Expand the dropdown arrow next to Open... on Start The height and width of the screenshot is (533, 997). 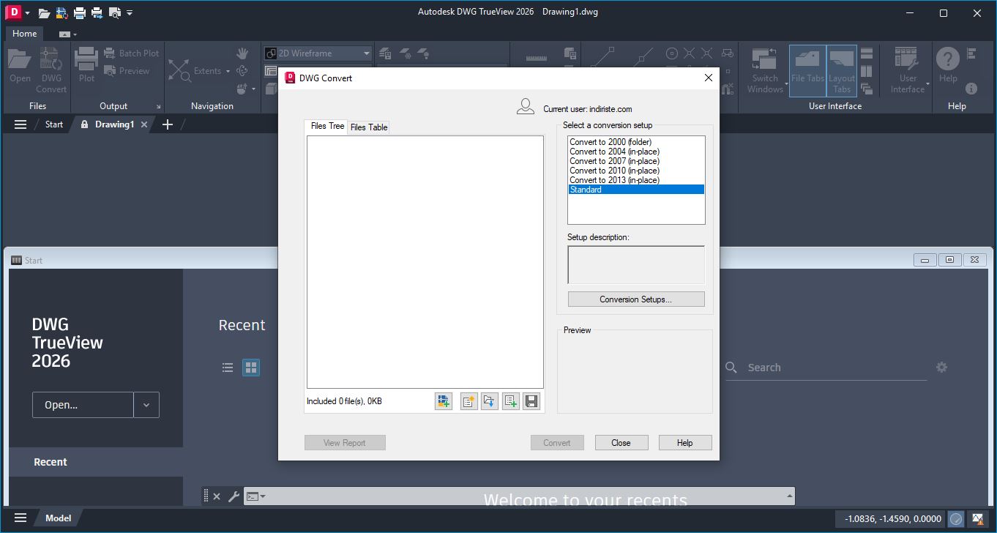click(146, 405)
